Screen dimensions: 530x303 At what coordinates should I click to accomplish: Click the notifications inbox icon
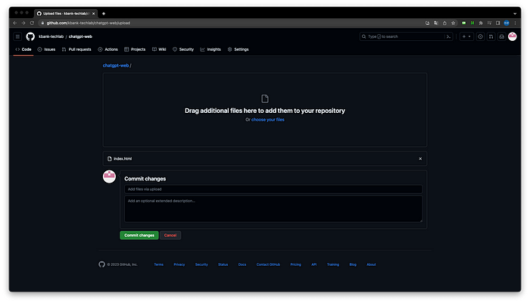click(x=501, y=36)
